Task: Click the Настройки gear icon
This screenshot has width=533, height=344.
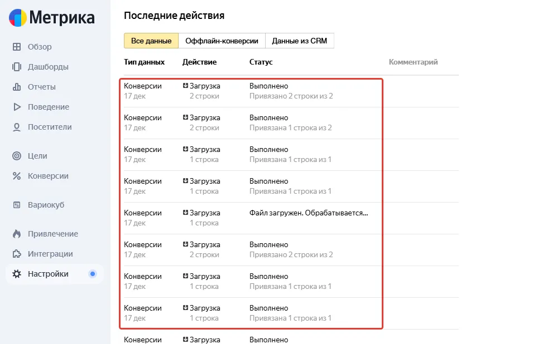Action: point(17,274)
